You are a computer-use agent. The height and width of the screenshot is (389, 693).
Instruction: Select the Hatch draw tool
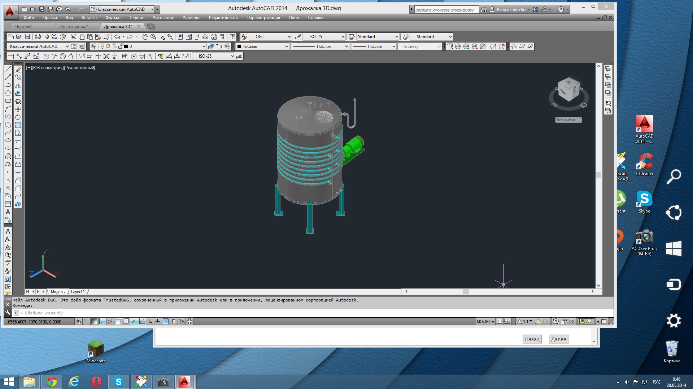point(8,180)
